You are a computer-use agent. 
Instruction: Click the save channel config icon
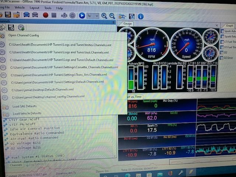[11, 28]
